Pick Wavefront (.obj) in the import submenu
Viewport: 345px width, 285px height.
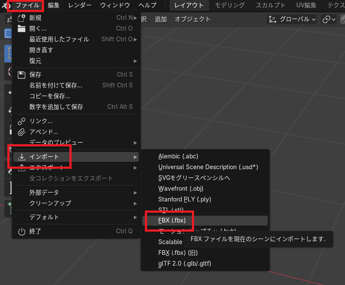(x=181, y=188)
